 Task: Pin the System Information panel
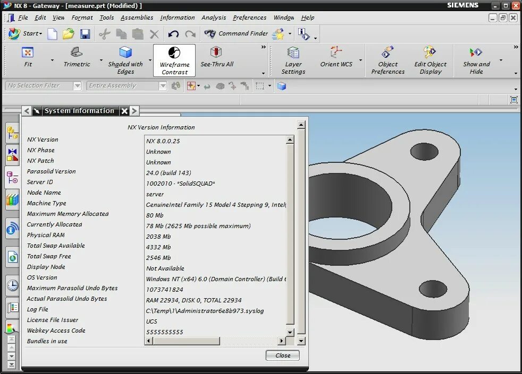(x=37, y=111)
